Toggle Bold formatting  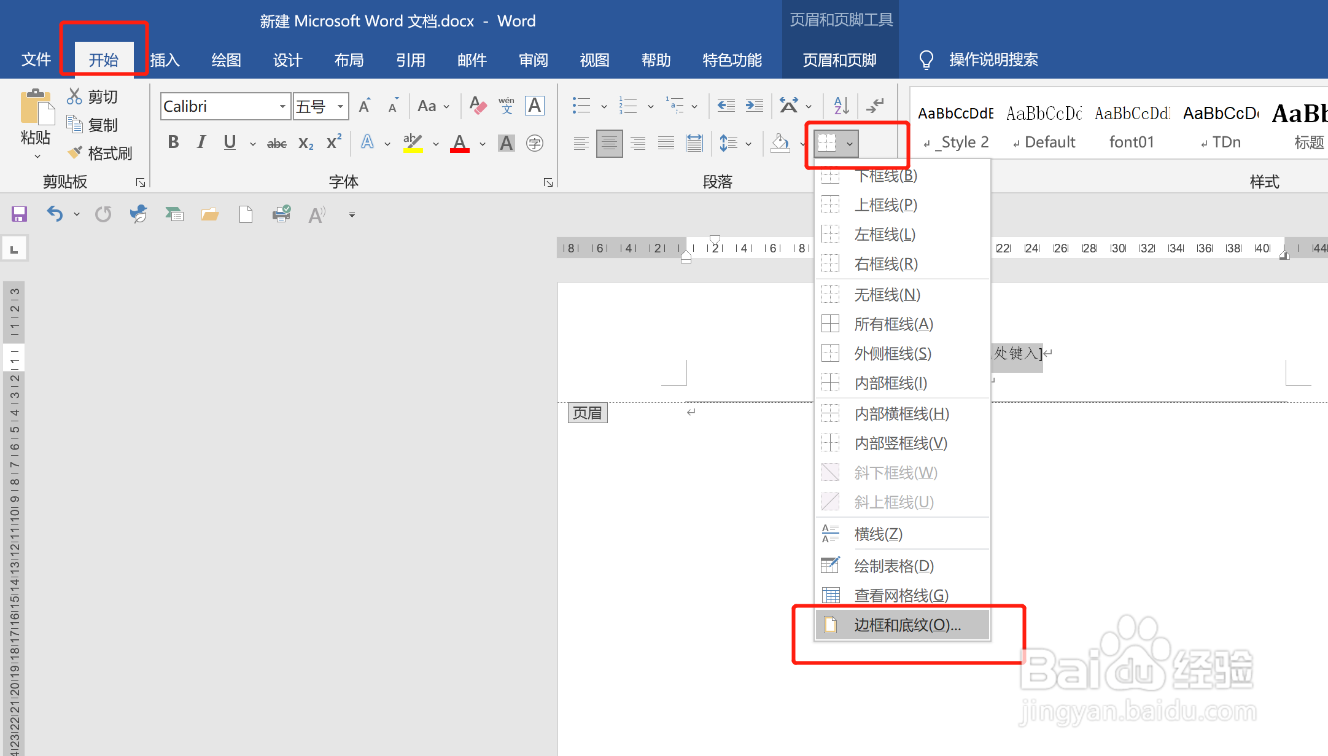click(174, 142)
